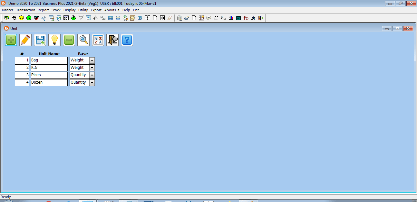Click the A-Z sort icon
Screen dimensions: 417x202
pyautogui.click(x=98, y=40)
